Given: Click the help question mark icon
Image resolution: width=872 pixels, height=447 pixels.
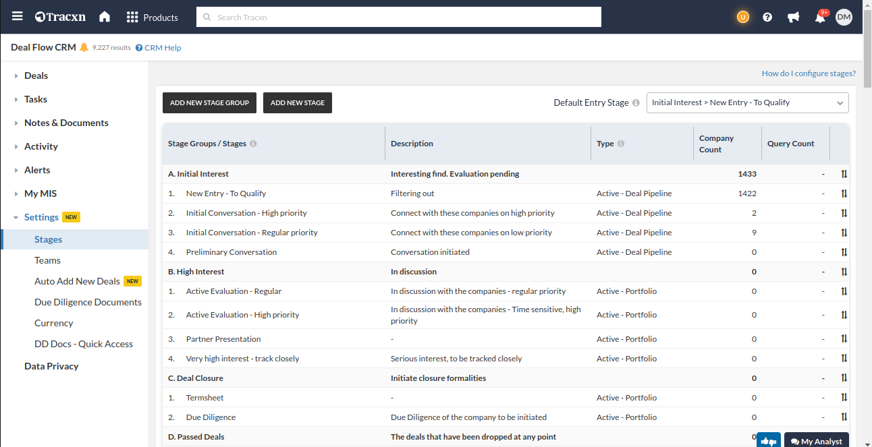Looking at the screenshot, I should [x=767, y=18].
